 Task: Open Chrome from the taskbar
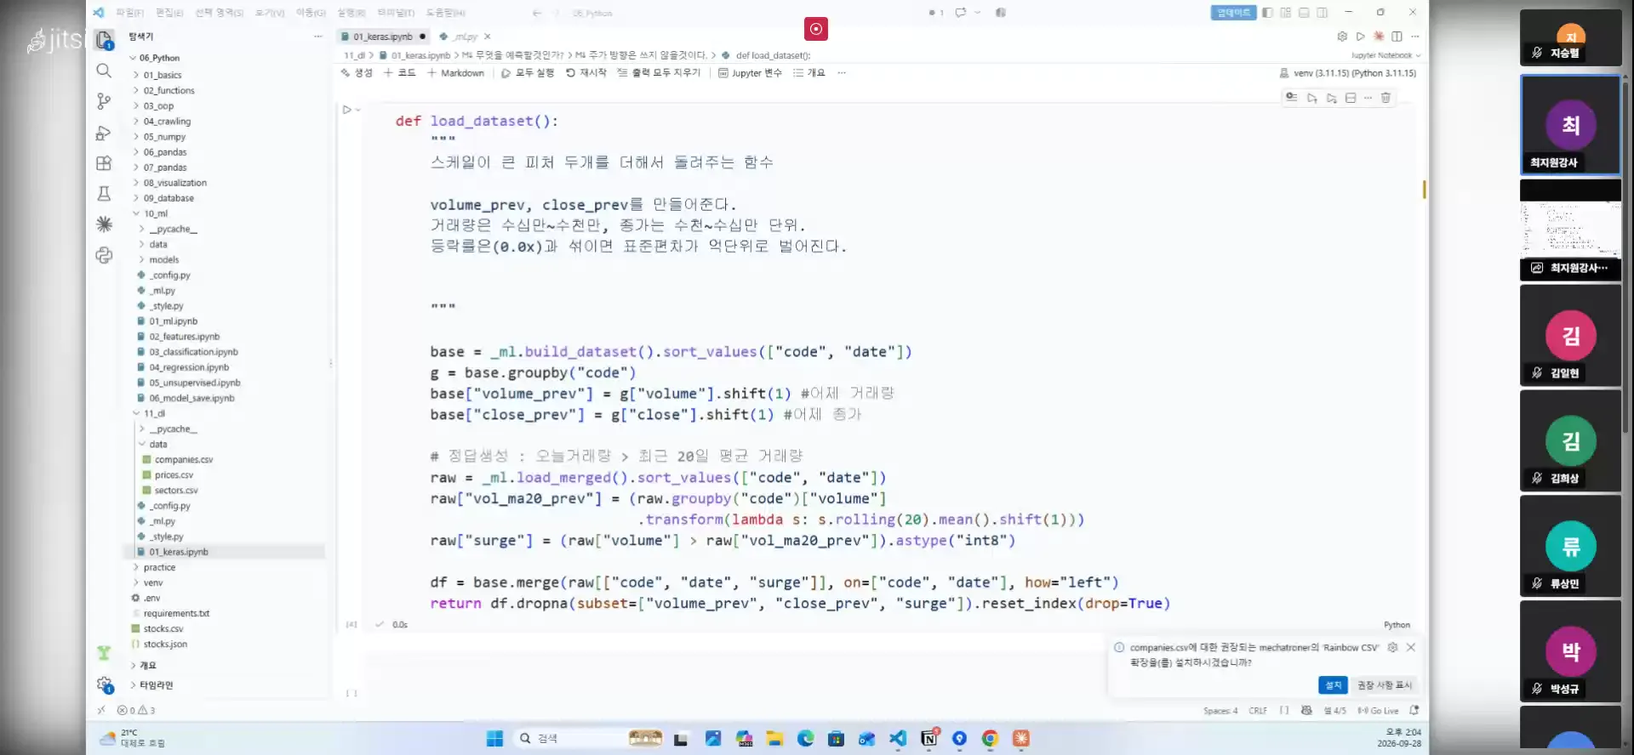tap(990, 738)
